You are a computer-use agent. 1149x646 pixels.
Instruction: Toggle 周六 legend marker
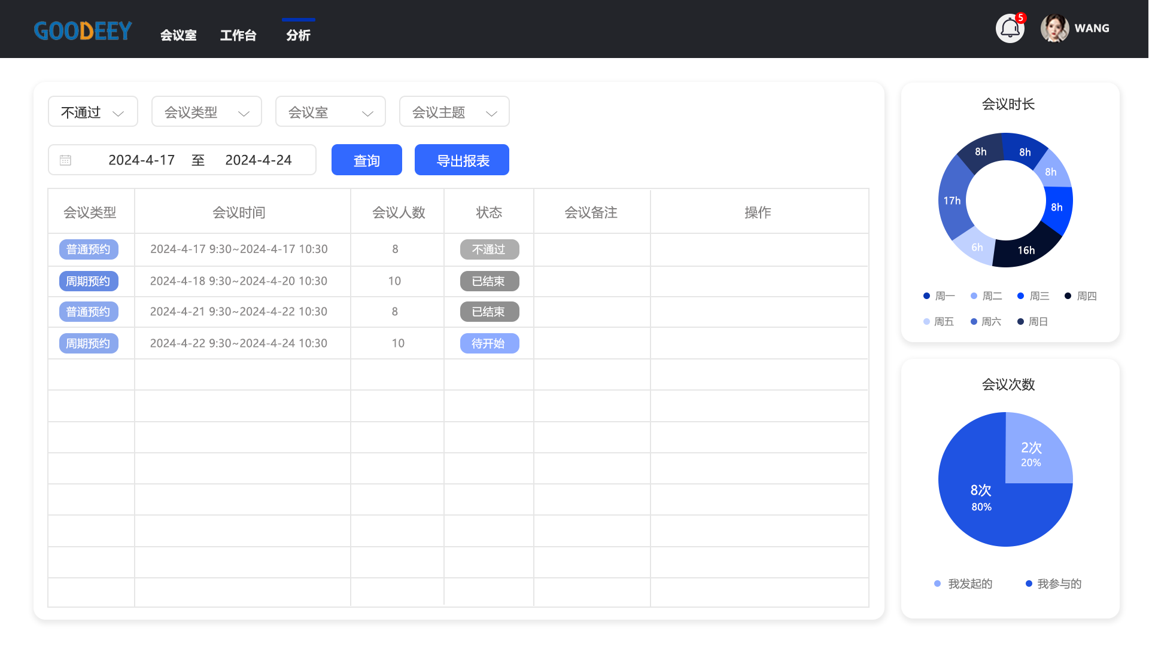(974, 322)
